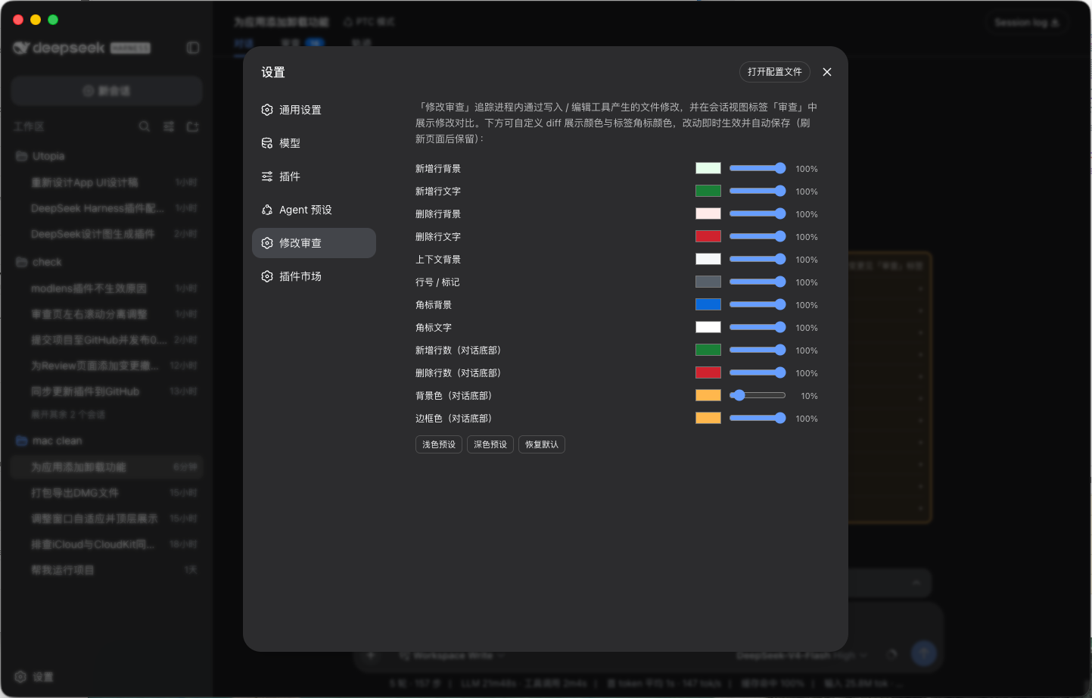The width and height of the screenshot is (1092, 698).
Task: Click the sliders icon beside 插件
Action: [x=267, y=176]
